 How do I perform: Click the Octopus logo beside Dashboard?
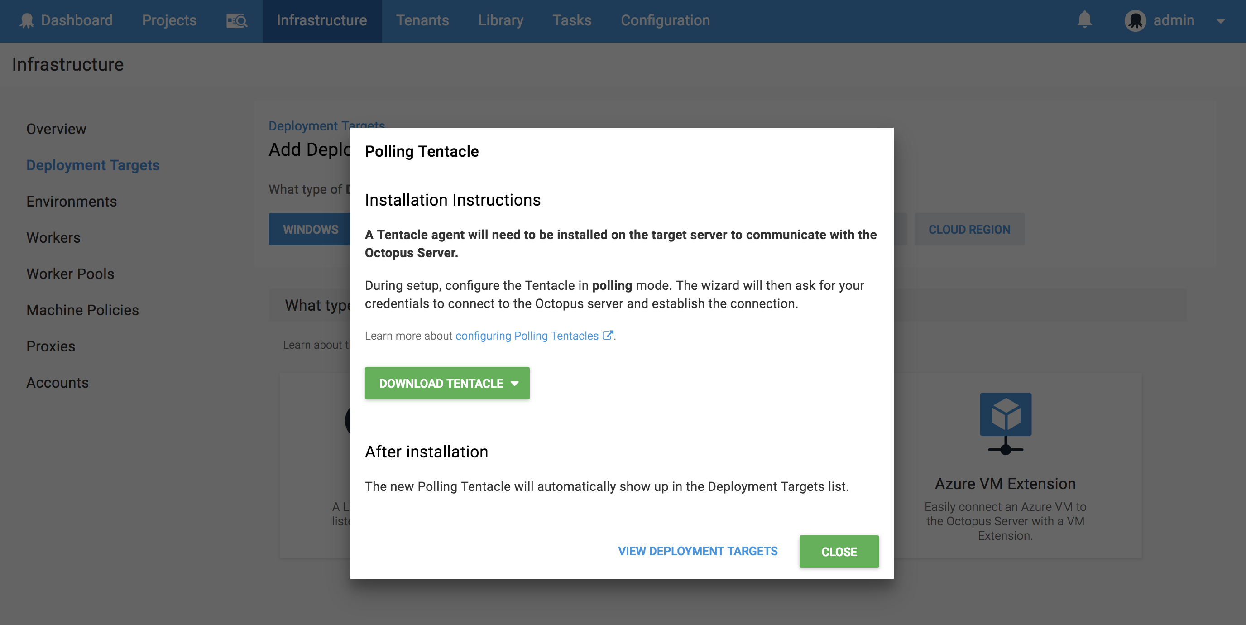pyautogui.click(x=27, y=21)
